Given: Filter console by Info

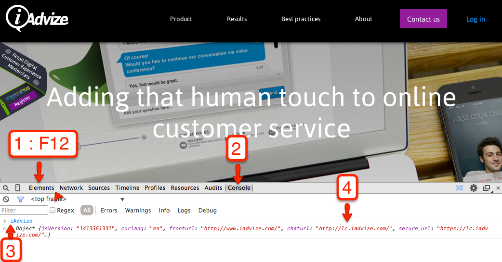Looking at the screenshot, I should pos(164,210).
